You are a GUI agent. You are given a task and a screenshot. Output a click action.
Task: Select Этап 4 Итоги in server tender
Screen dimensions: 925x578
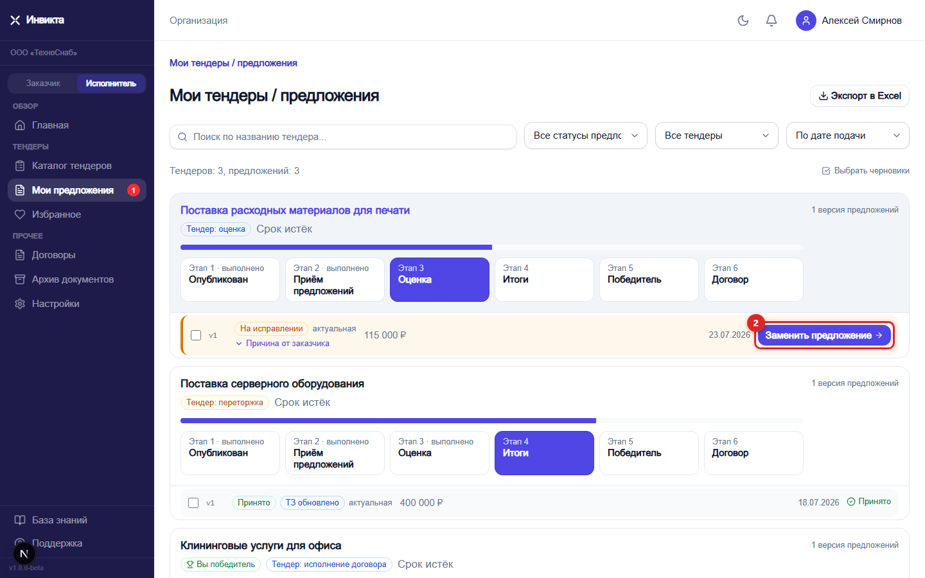[544, 453]
